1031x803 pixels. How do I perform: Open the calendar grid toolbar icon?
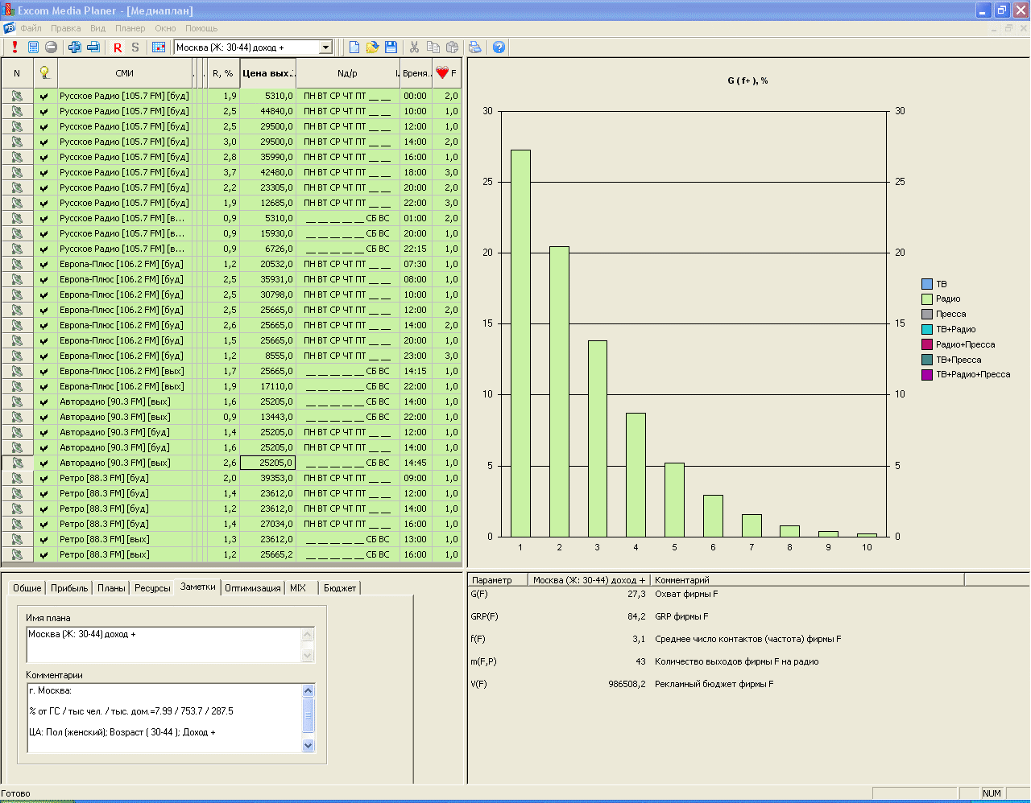coord(159,47)
